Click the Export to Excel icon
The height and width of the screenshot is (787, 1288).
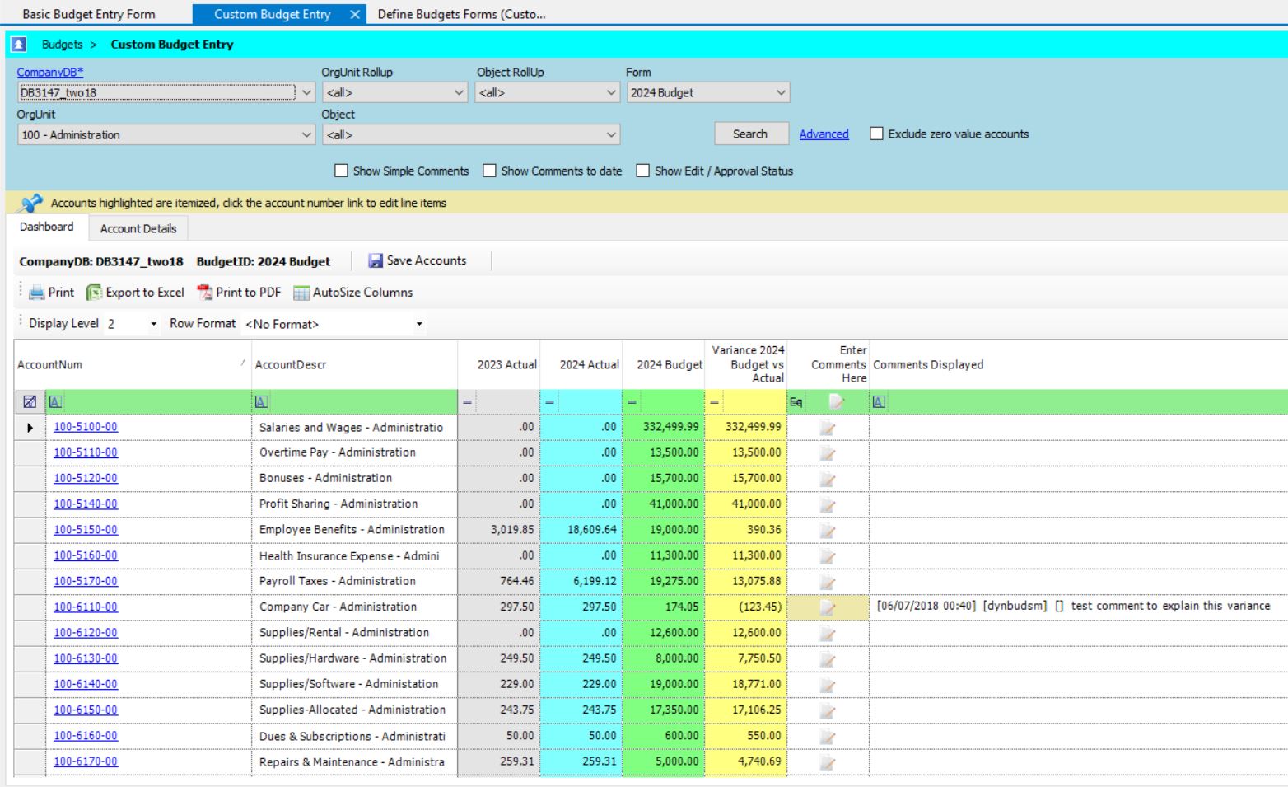click(95, 293)
